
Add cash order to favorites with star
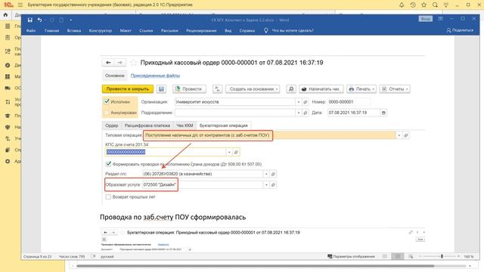133,63
